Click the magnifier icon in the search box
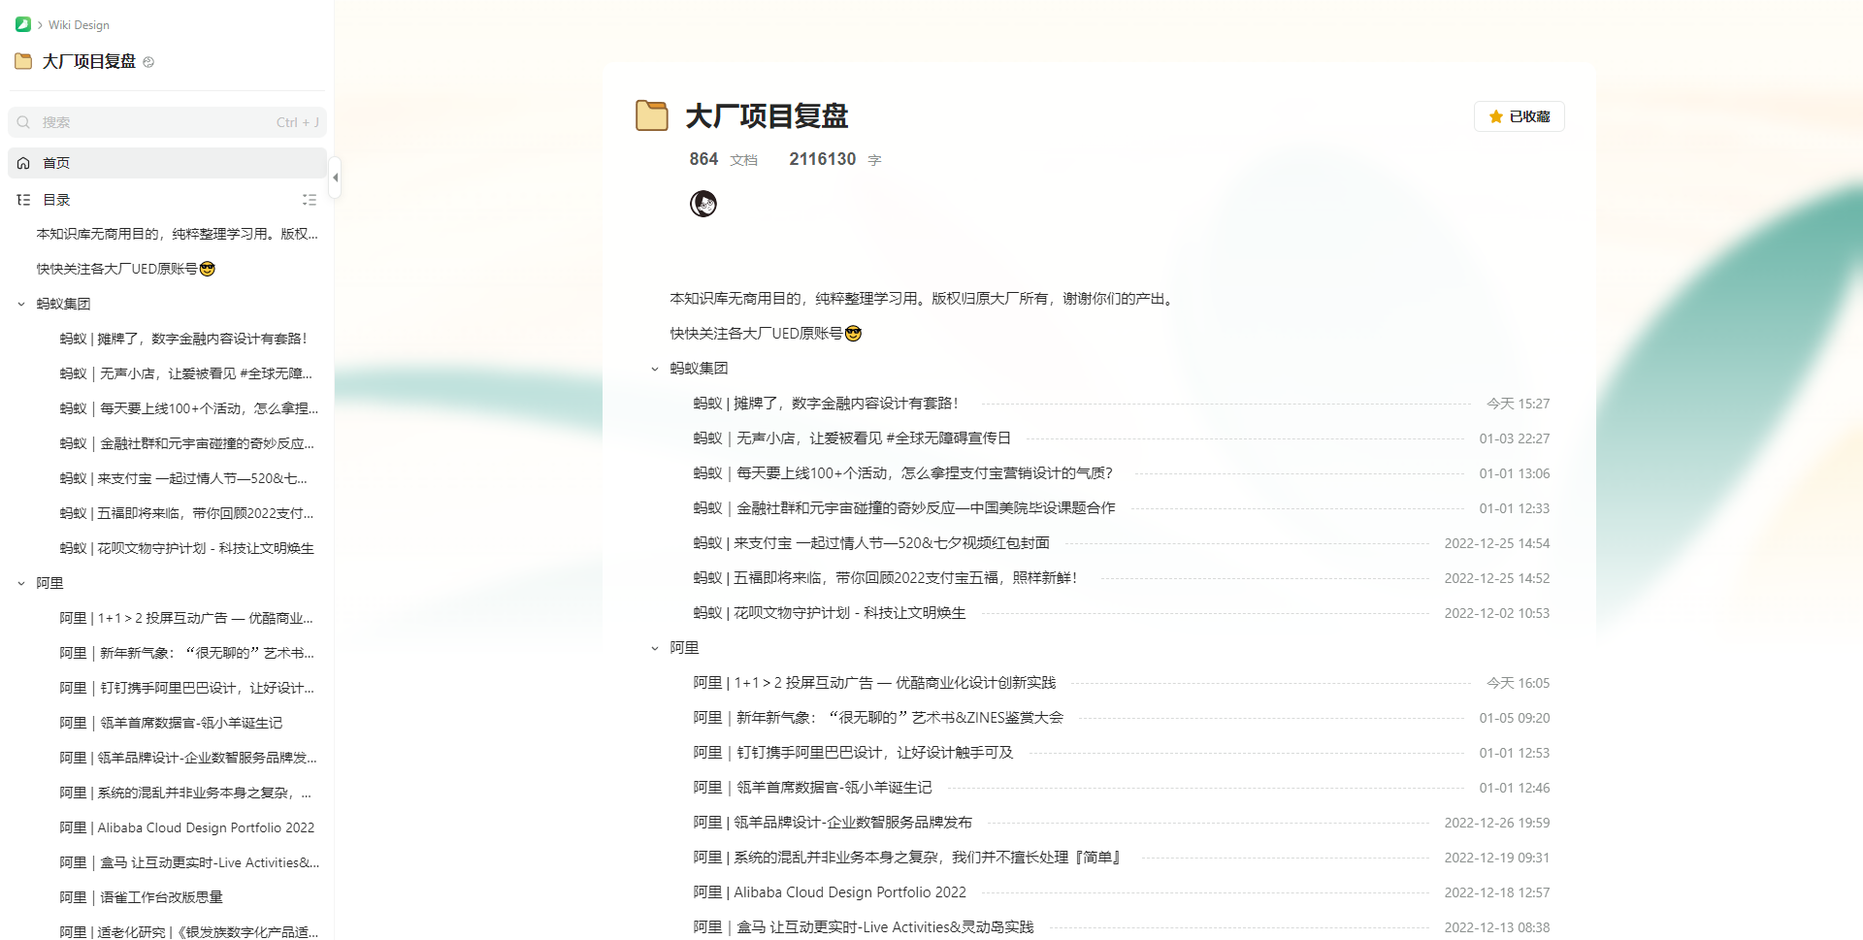1863x940 pixels. tap(24, 122)
